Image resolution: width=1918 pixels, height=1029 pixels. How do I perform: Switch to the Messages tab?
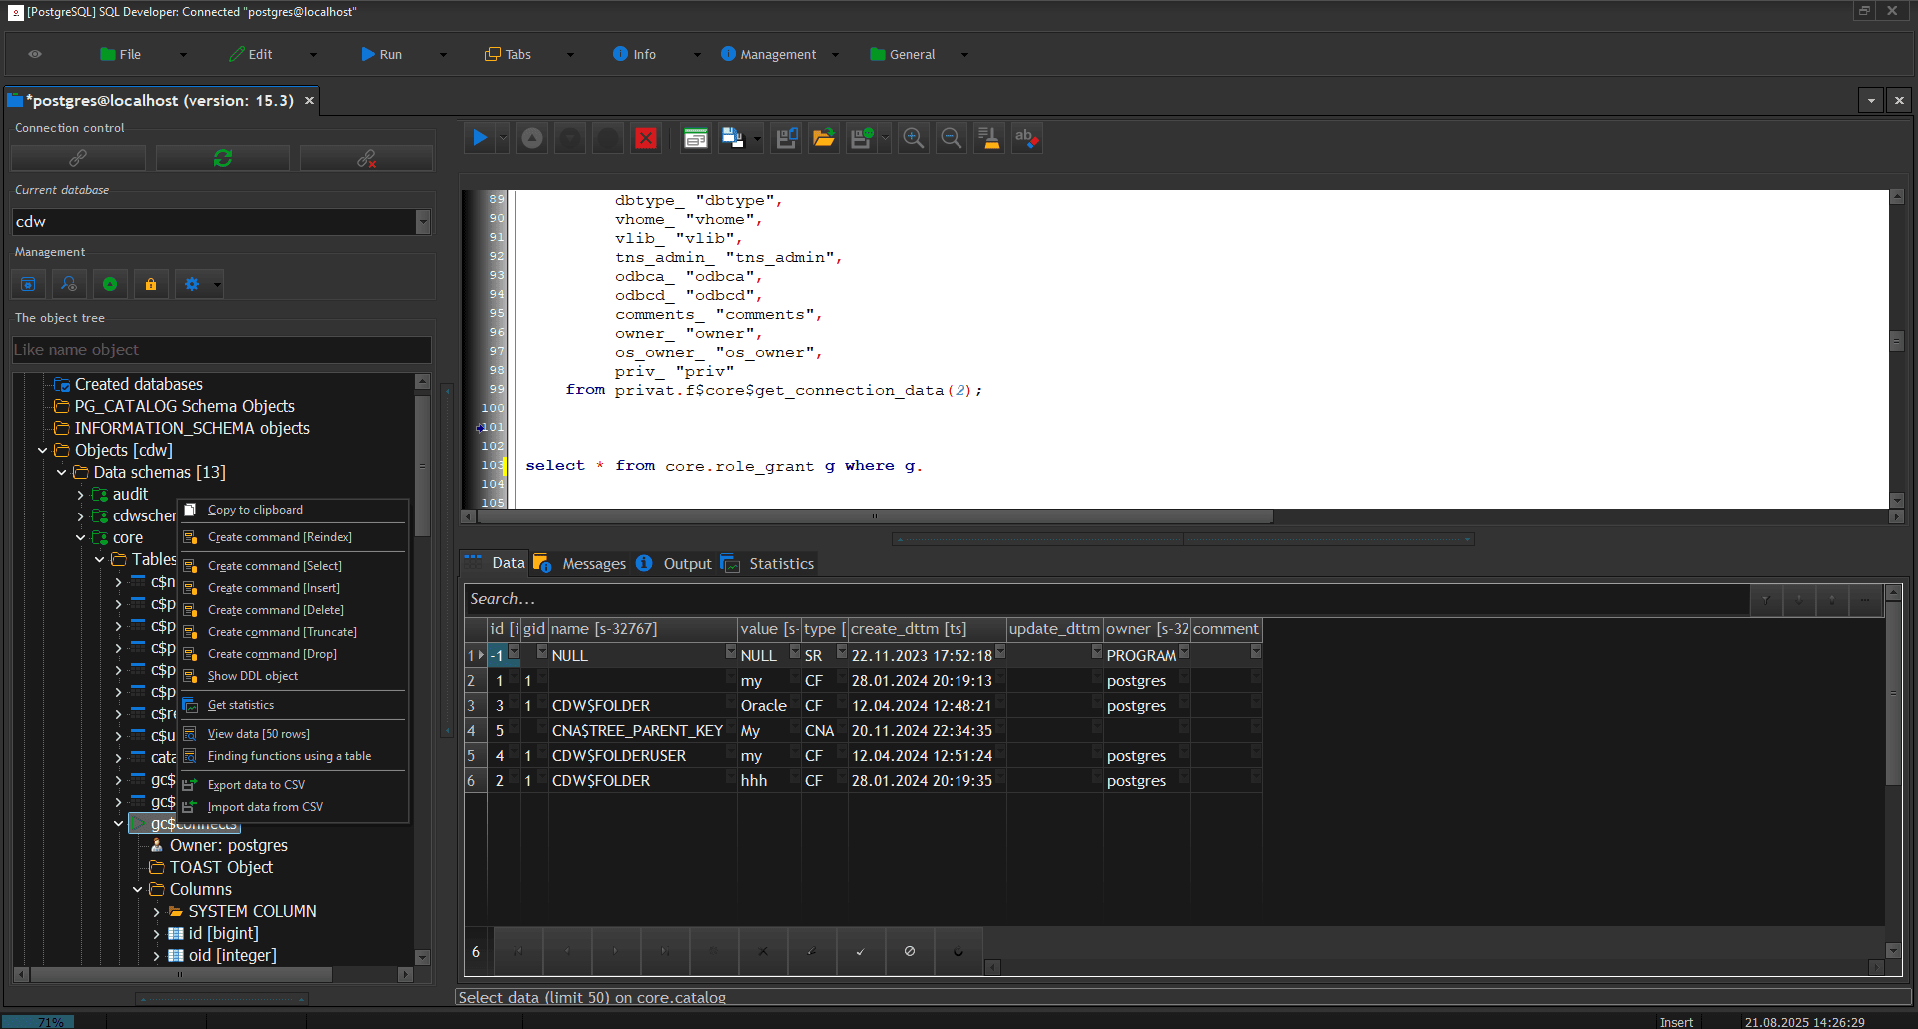click(x=594, y=564)
